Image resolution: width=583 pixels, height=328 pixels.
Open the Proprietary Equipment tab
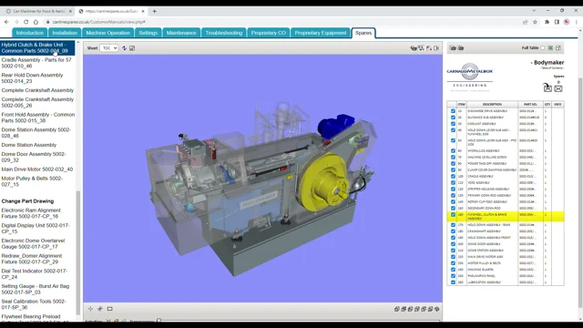pyautogui.click(x=321, y=33)
